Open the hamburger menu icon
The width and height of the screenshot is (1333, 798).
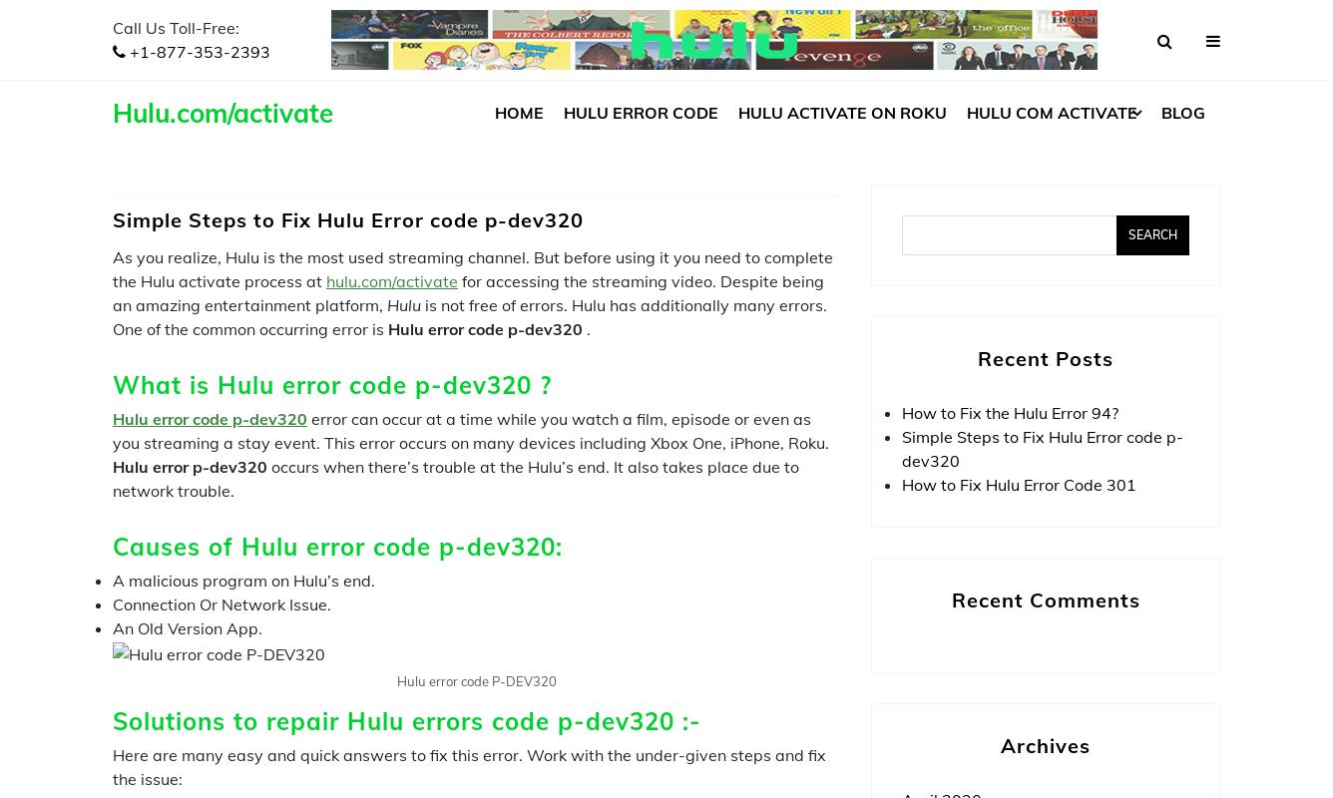tap(1212, 42)
